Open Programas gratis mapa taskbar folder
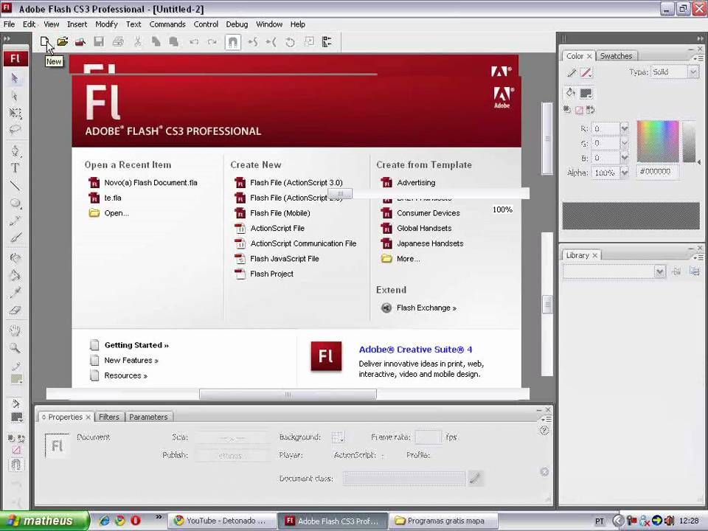 coord(442,521)
